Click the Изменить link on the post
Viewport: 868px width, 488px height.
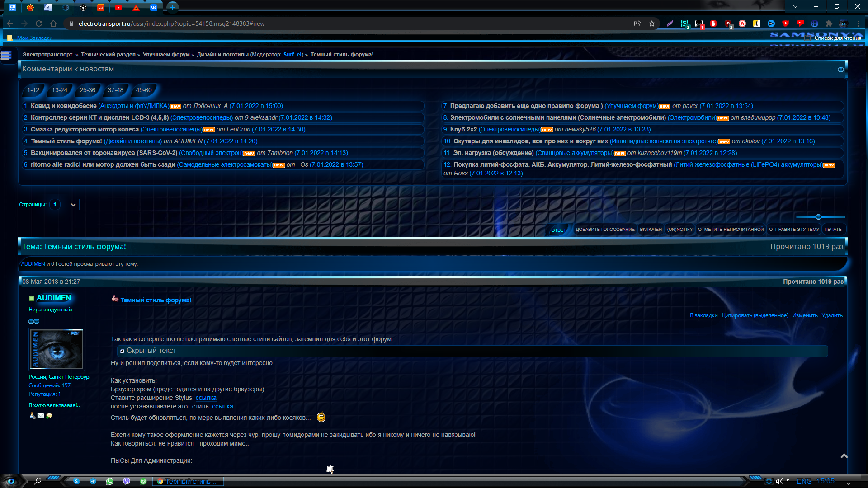(x=805, y=315)
